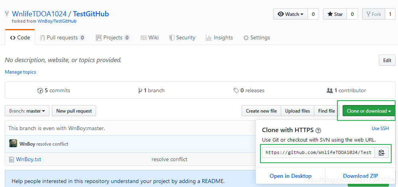Image resolution: width=398 pixels, height=187 pixels.
Task: Star the repository
Action: 335,14
